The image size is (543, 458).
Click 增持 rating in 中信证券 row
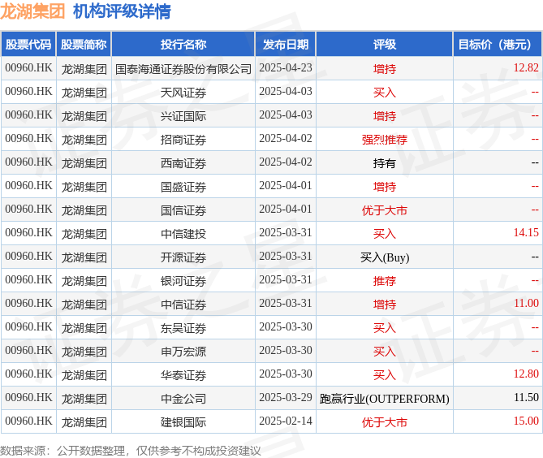[x=385, y=305]
